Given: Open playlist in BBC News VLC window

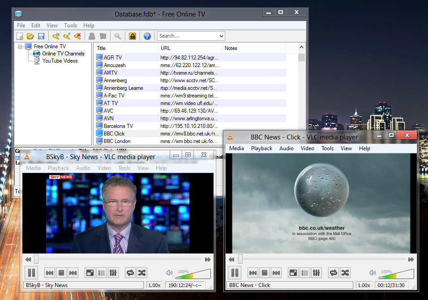Looking at the screenshot, I should tap(305, 272).
